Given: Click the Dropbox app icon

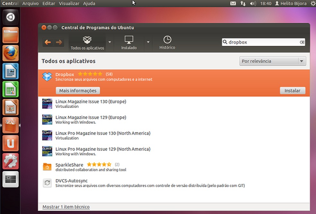Looking at the screenshot, I should (x=47, y=77).
